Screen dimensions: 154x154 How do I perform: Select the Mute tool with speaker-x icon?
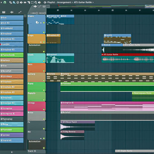[x=21, y=2]
